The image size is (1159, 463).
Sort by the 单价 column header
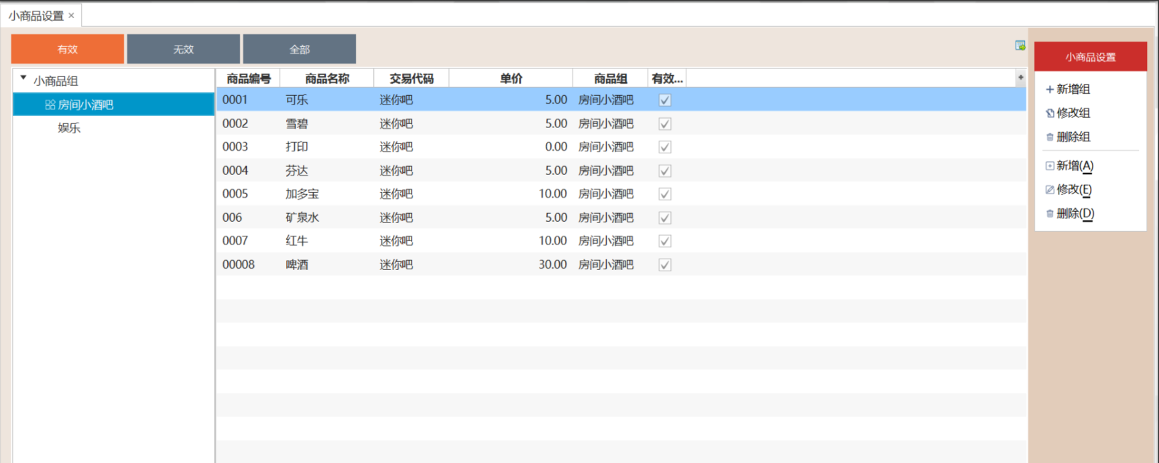coord(511,78)
